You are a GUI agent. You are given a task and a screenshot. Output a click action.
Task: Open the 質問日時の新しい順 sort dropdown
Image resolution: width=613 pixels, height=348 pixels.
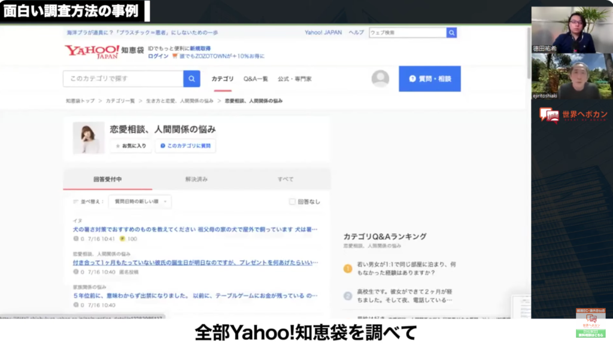tap(140, 202)
